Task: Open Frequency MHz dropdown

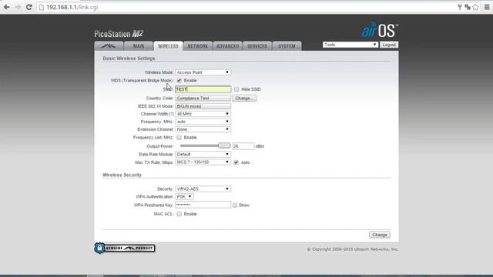Action: (203, 122)
